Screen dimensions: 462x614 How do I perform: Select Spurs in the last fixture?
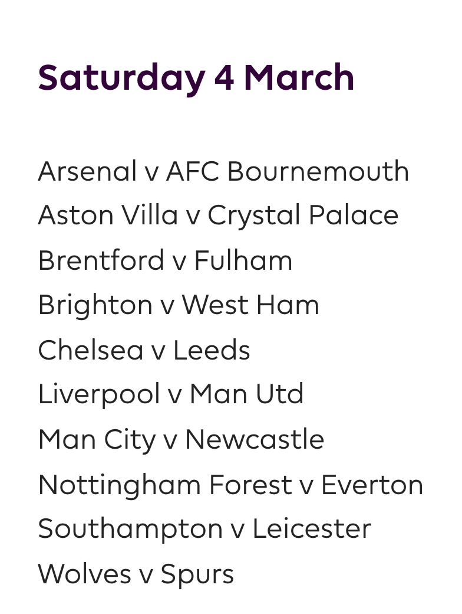[197, 574]
